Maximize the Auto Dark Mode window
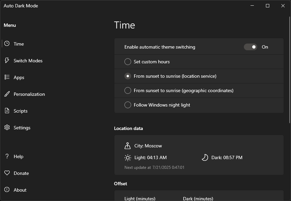The width and height of the screenshot is (291, 201). tap(268, 6)
